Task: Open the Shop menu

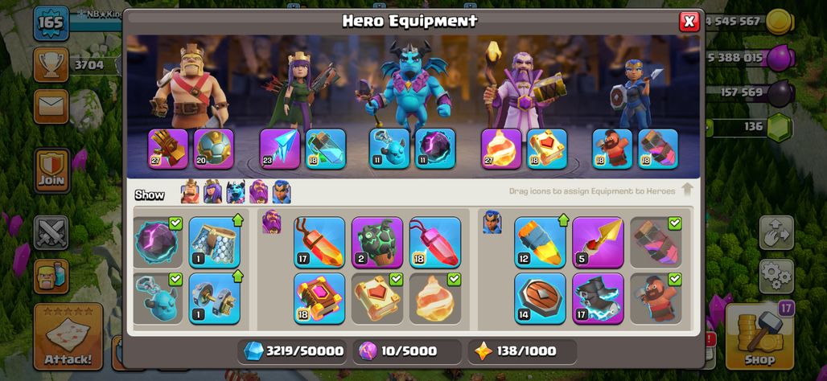Action: click(x=760, y=337)
